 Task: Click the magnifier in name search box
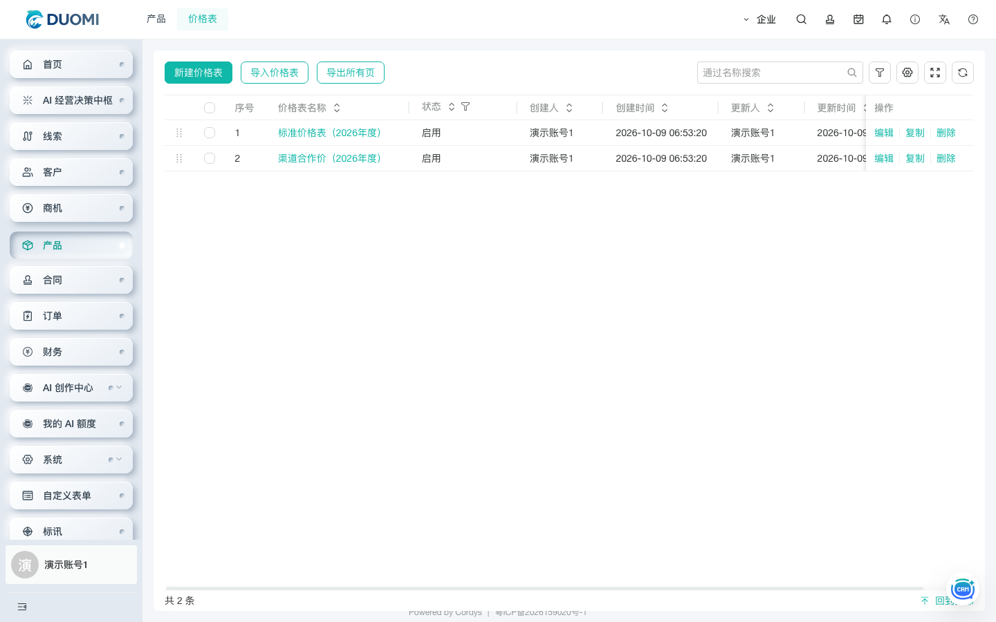pyautogui.click(x=852, y=73)
